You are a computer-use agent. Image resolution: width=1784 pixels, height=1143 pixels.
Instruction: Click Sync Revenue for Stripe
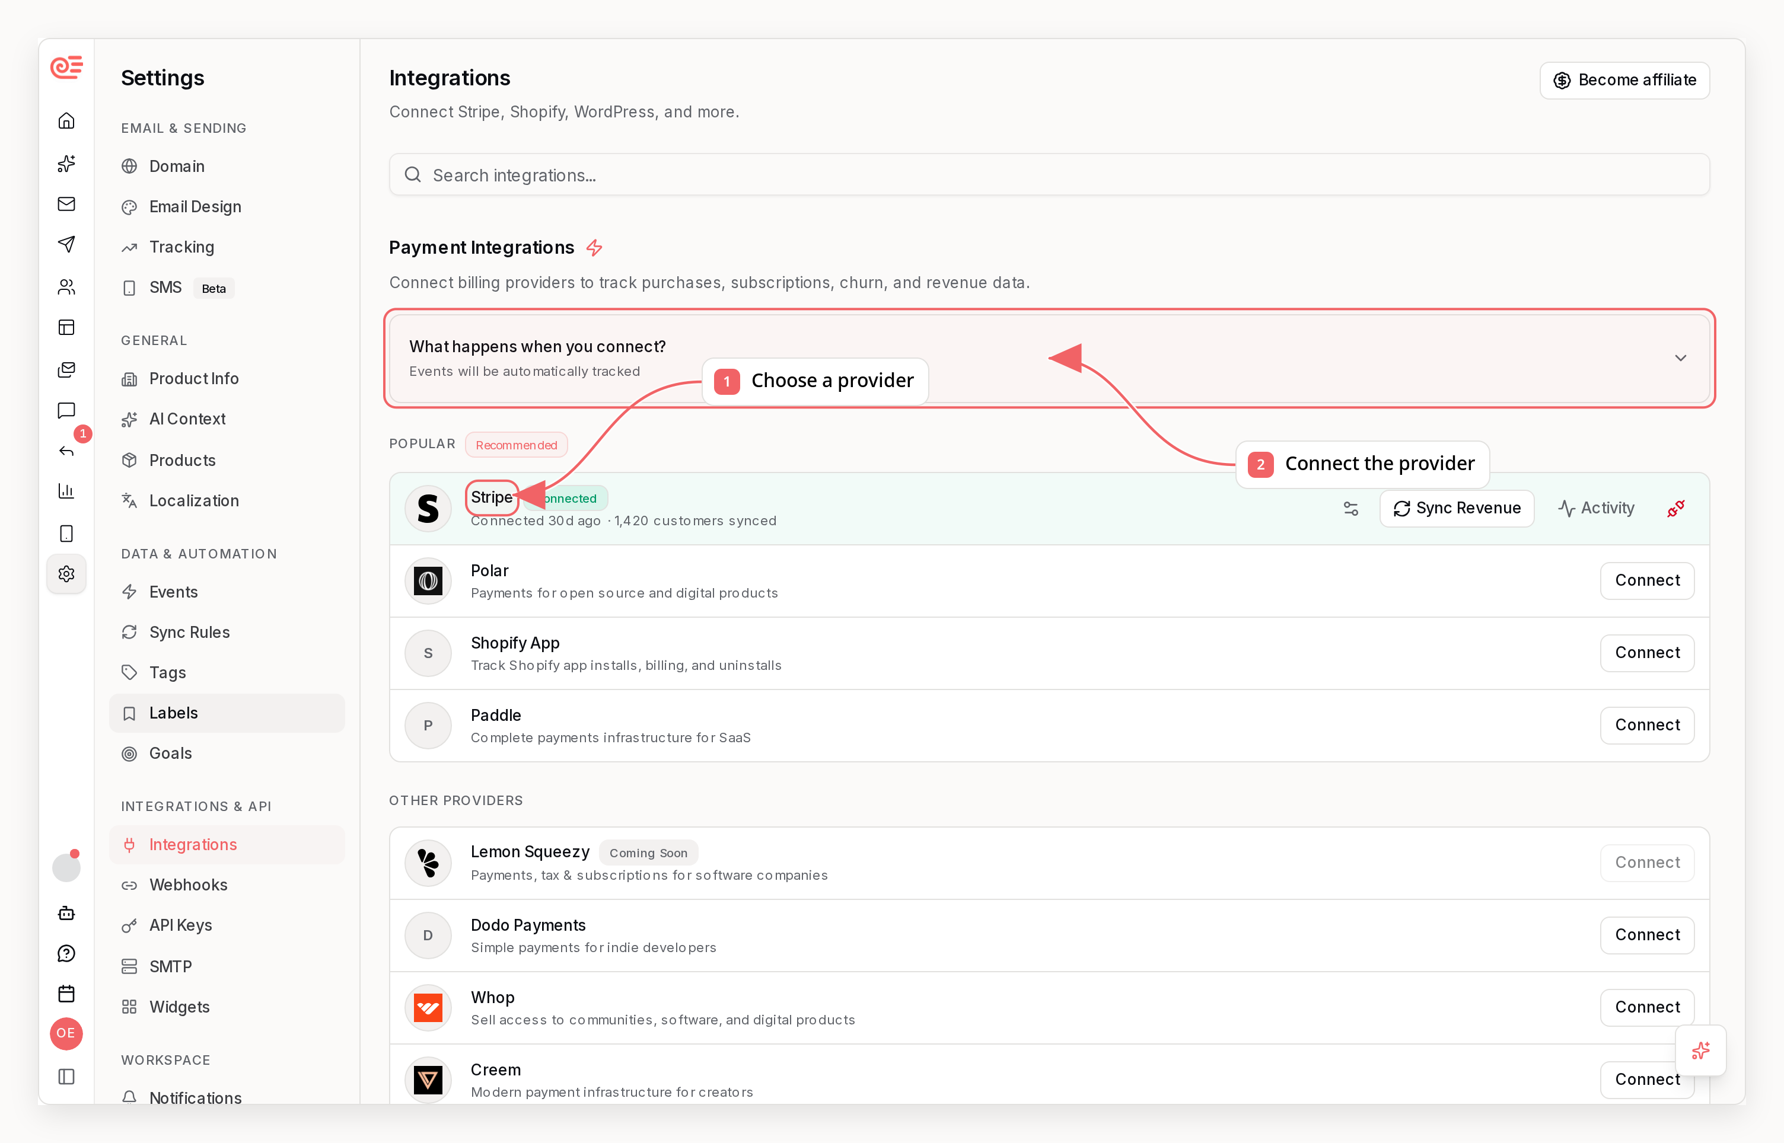click(x=1457, y=509)
